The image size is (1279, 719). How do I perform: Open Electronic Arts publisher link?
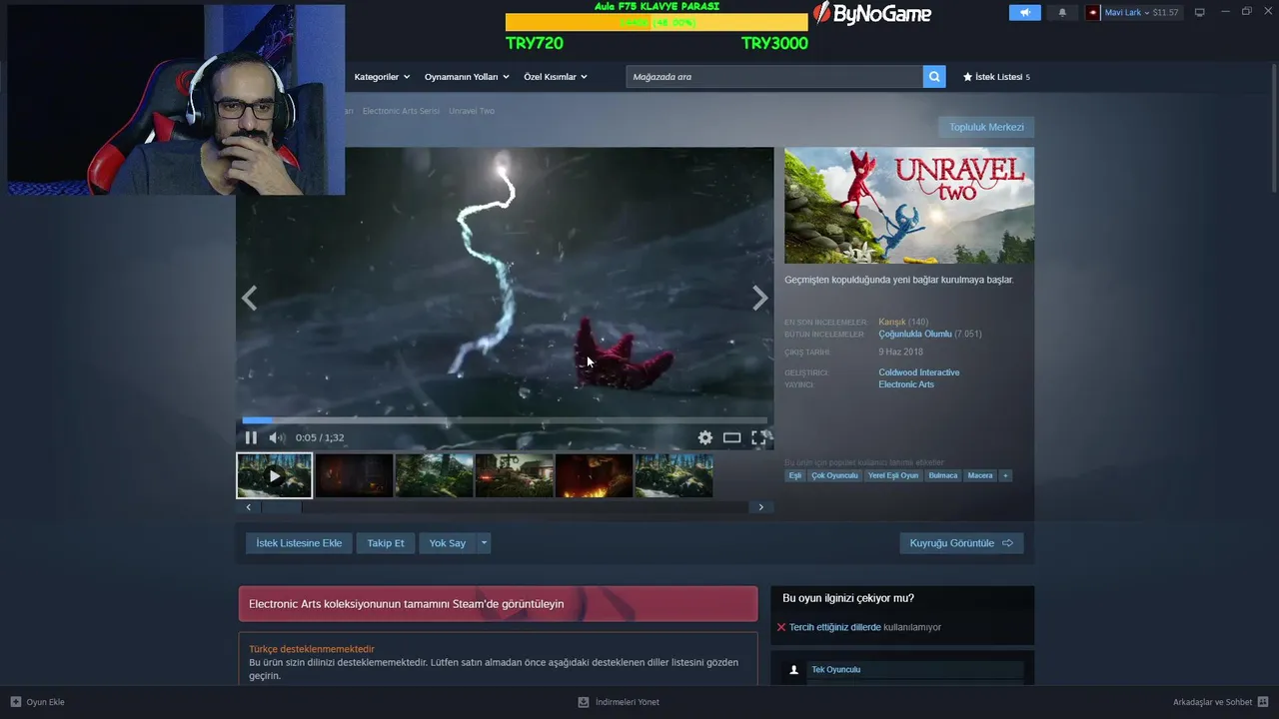point(906,384)
